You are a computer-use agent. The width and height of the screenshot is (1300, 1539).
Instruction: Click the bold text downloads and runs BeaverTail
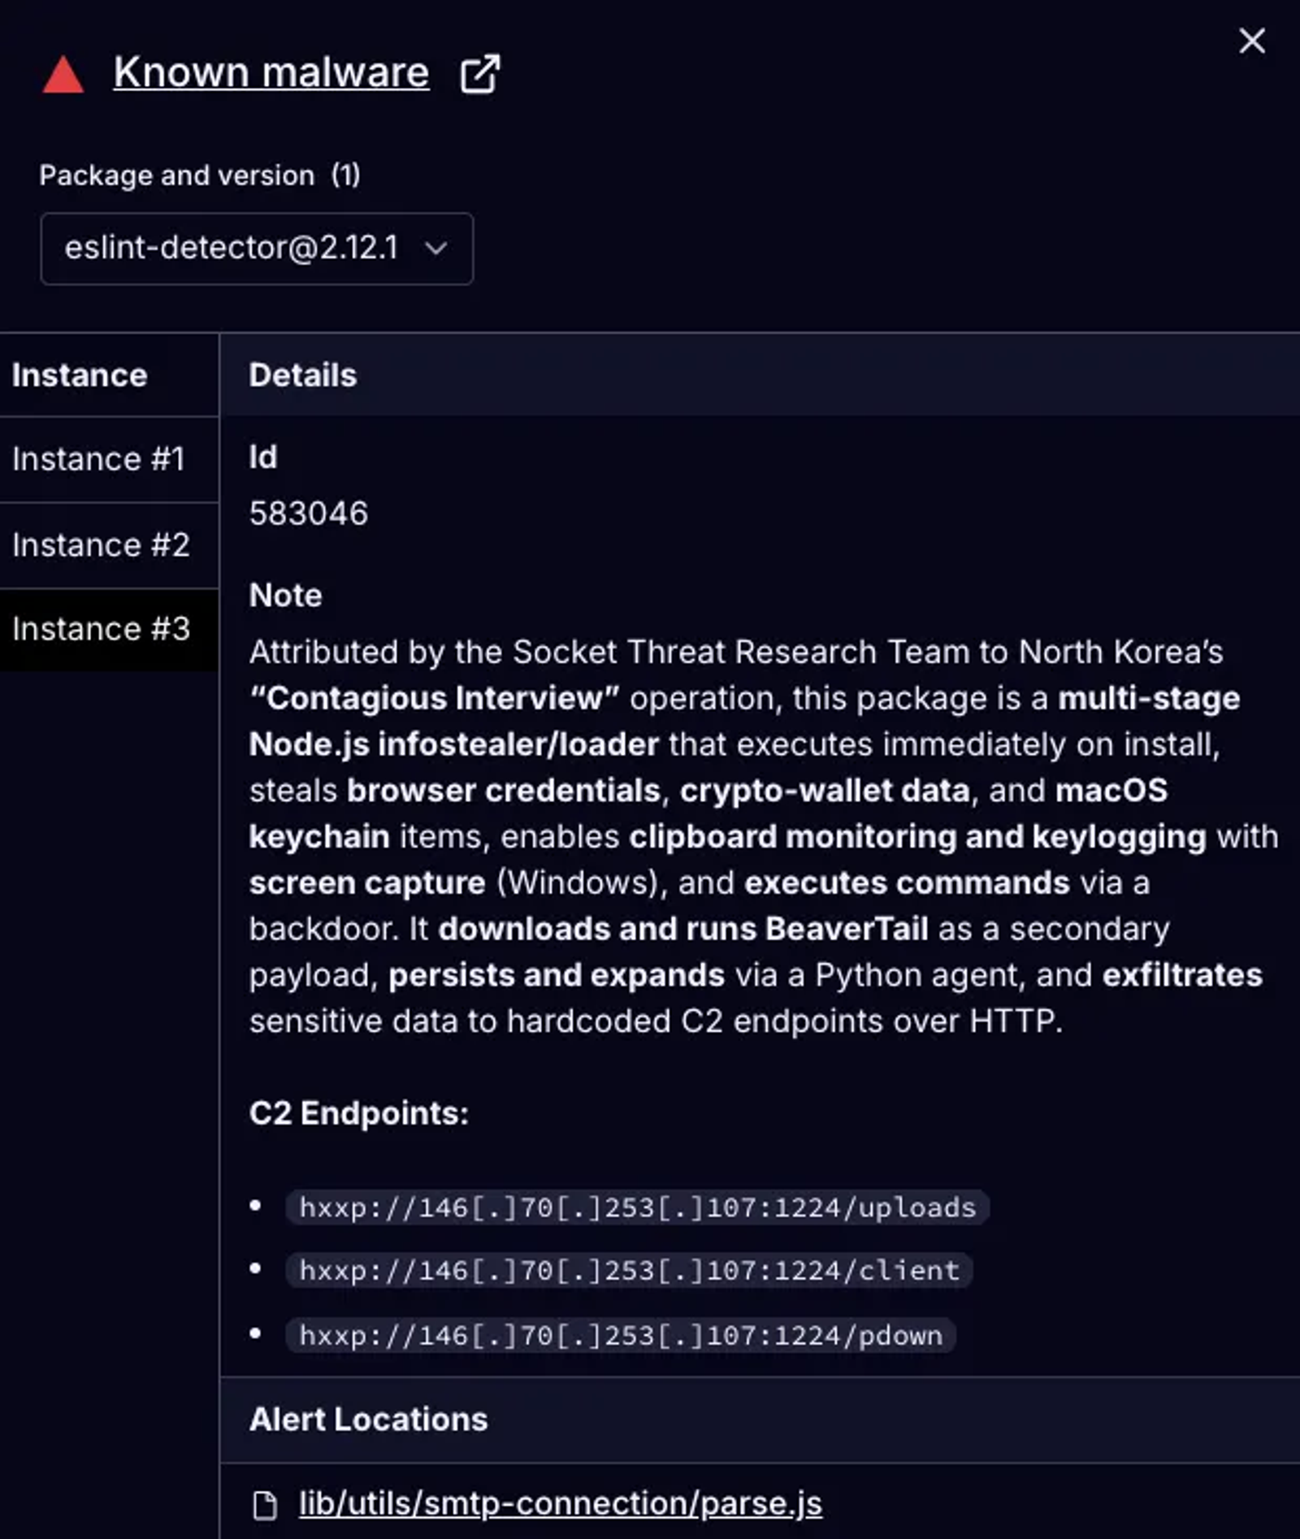(x=683, y=929)
